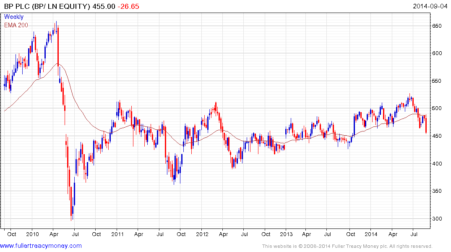The height and width of the screenshot is (252, 451).
Task: Click the 600 price axis label
Action: pos(437,53)
